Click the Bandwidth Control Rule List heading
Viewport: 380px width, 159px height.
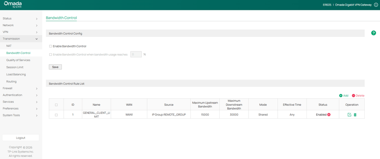point(66,84)
